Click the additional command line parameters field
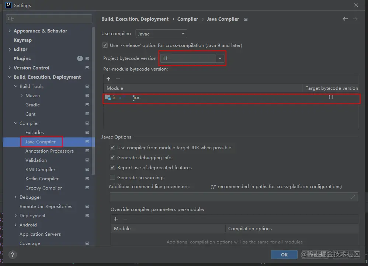The height and width of the screenshot is (266, 368). (x=234, y=197)
